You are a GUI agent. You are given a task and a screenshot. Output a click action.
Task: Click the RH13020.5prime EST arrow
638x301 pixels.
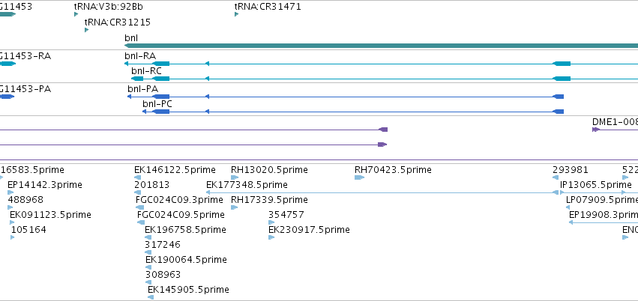coord(235,177)
